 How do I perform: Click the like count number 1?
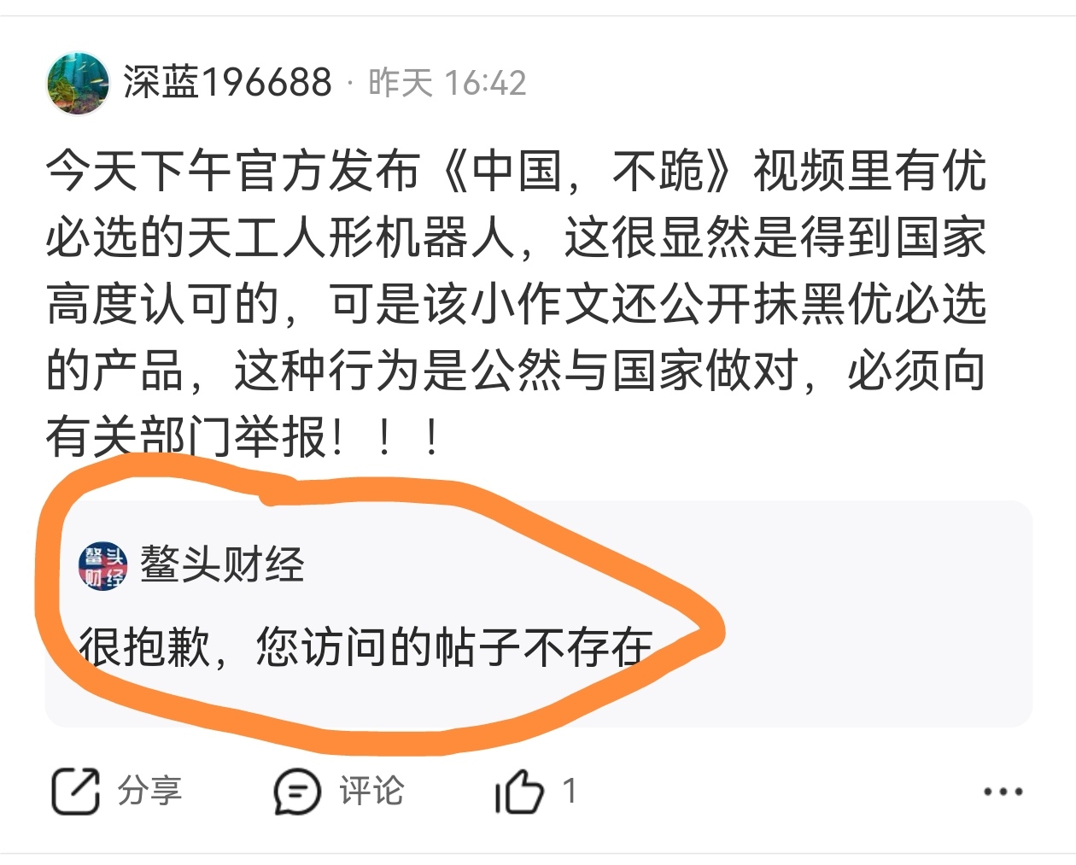(x=570, y=791)
